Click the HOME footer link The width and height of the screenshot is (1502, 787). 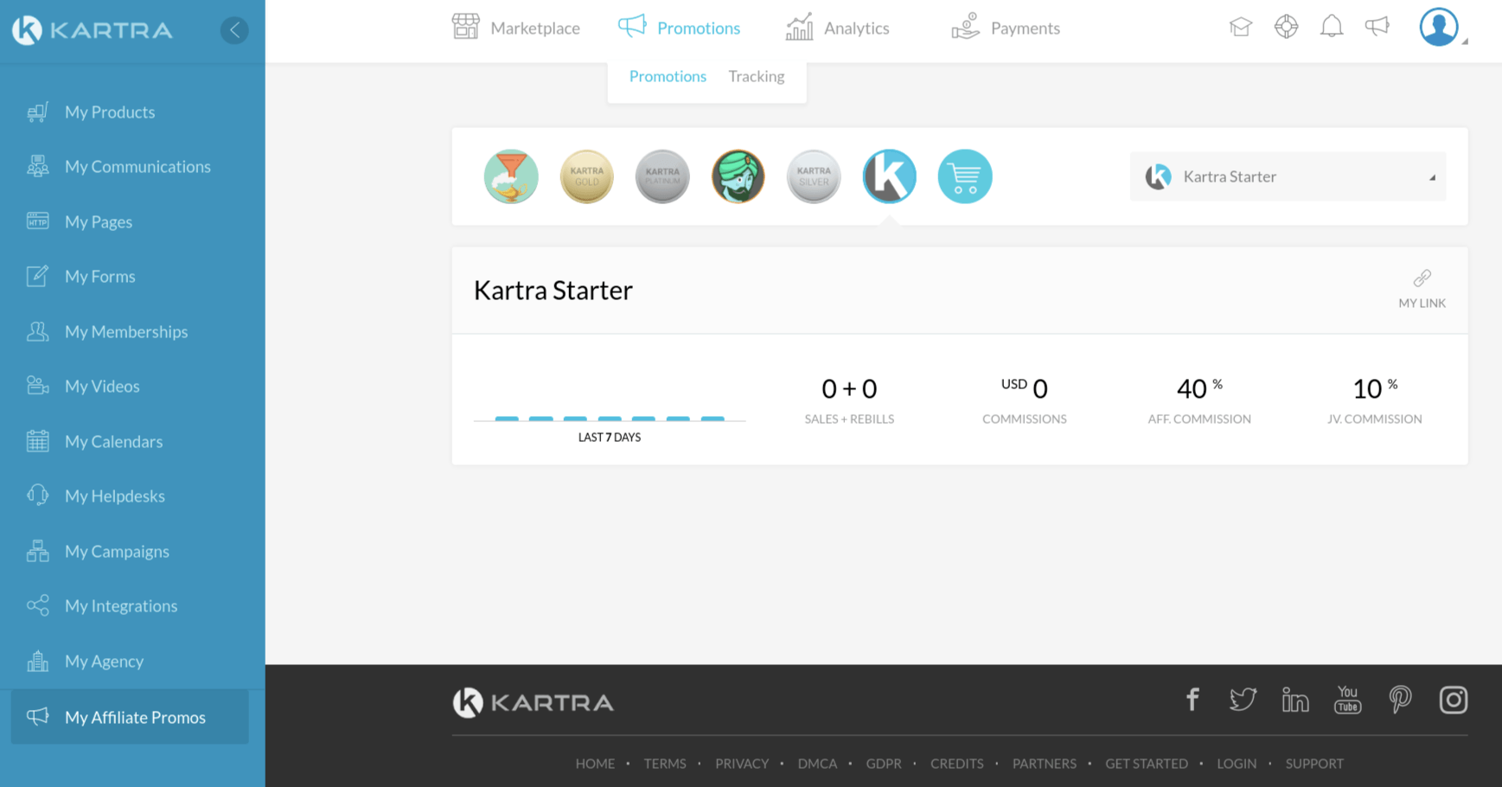point(595,764)
